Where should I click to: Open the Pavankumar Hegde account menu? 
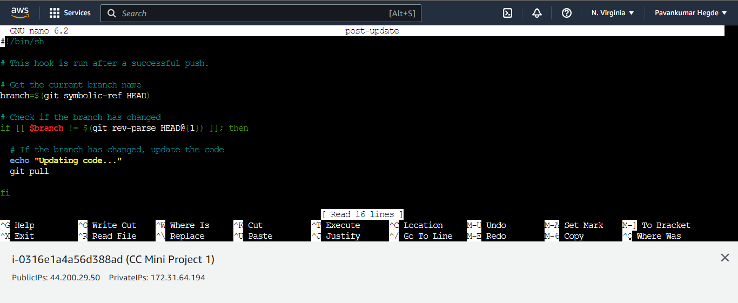pos(691,13)
